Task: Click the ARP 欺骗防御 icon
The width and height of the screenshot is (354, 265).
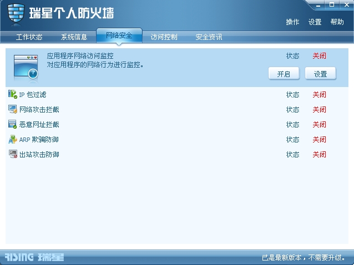Action: [x=13, y=139]
